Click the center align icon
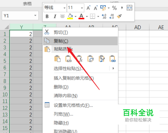This screenshot has height=133, width=168. (62, 17)
